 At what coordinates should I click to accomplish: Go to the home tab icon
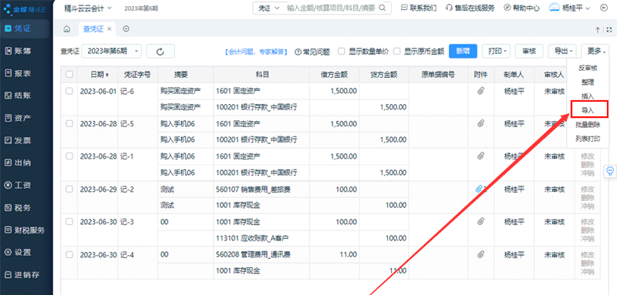click(x=67, y=29)
